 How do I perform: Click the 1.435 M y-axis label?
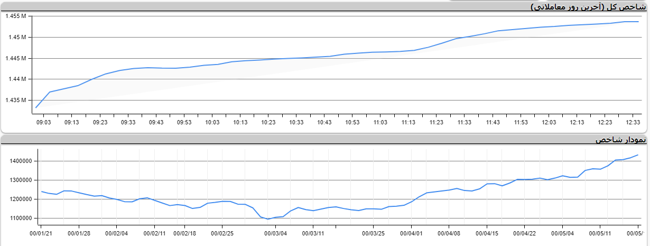[16, 100]
